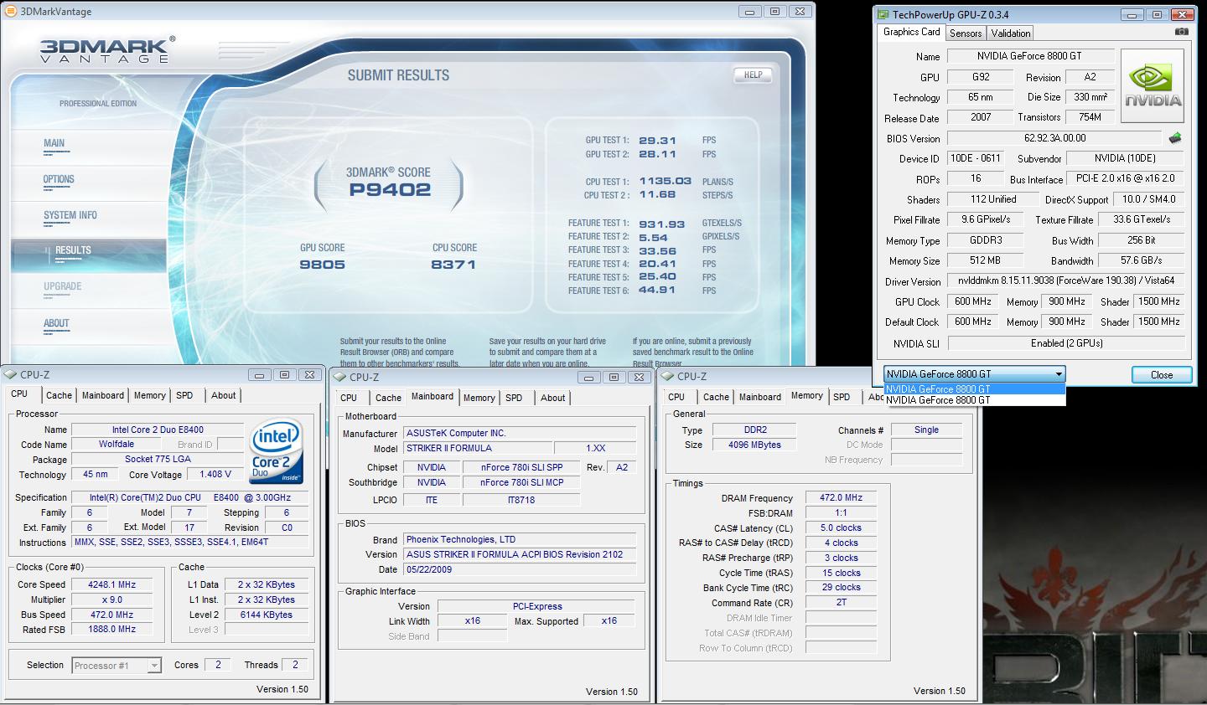Minimize the GPU-Z window

click(x=1132, y=14)
